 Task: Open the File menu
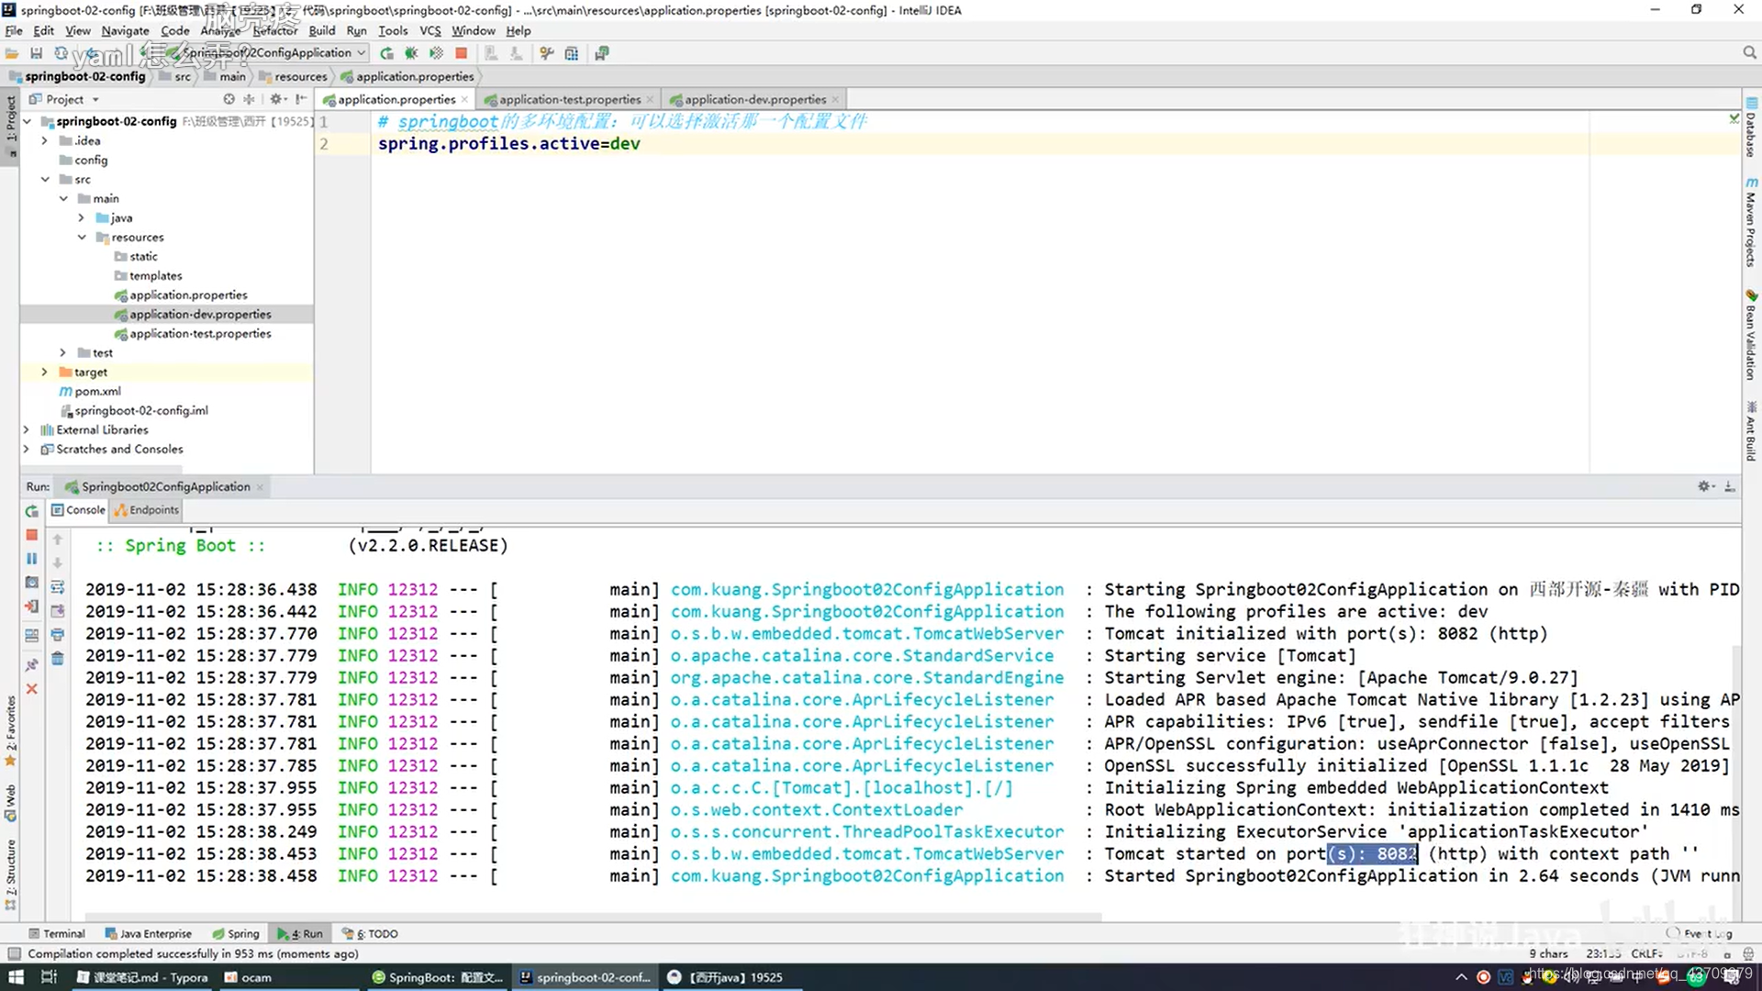coord(14,30)
